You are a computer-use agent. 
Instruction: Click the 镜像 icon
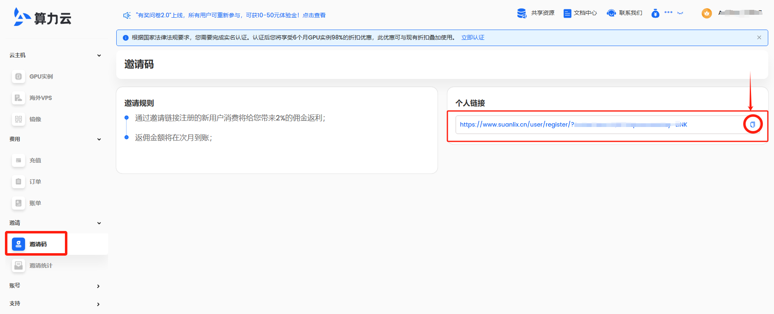tap(18, 119)
